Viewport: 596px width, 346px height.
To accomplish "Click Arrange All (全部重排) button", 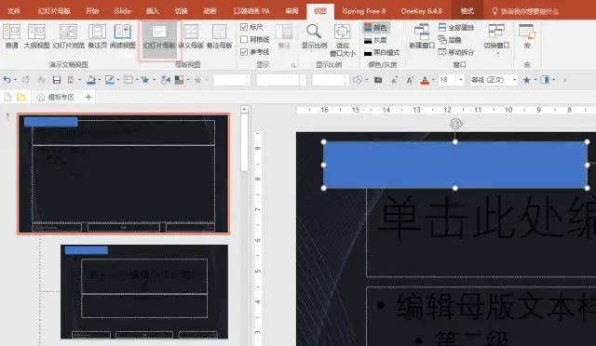I will tap(456, 27).
